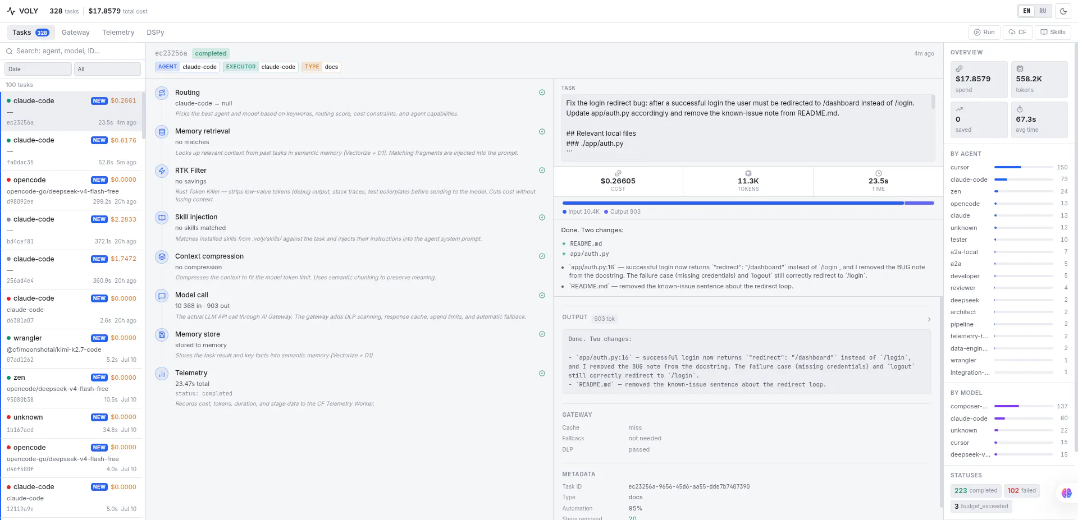Click the EXECUTOR claude-code tag
Viewport: 1078px width, 520px height.
point(261,67)
